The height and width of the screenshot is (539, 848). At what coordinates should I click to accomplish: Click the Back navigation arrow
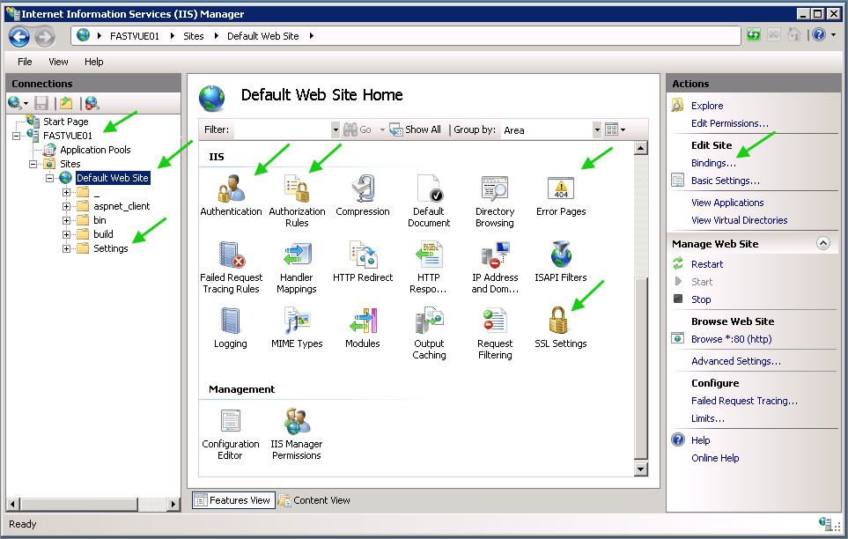[x=19, y=37]
